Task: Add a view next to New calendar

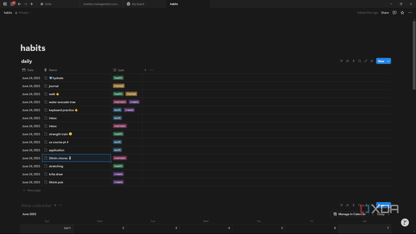Action: (x=55, y=205)
